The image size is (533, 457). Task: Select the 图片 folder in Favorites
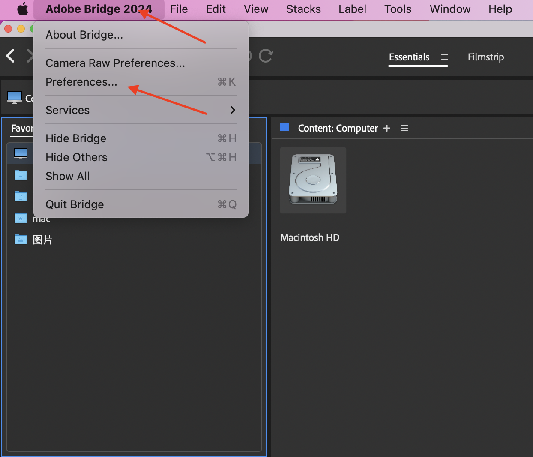pos(42,240)
